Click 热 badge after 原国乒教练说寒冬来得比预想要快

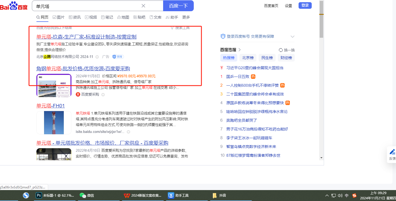click(x=288, y=103)
